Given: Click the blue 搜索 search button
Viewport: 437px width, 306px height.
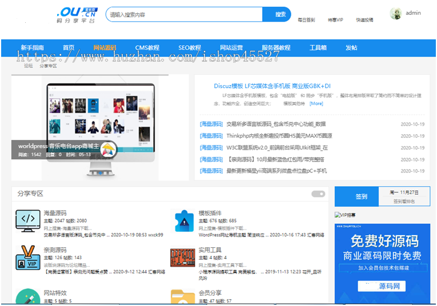Looking at the screenshot, I should pyautogui.click(x=276, y=14).
